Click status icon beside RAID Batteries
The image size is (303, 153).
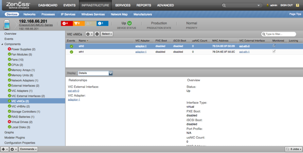[x=9, y=117]
